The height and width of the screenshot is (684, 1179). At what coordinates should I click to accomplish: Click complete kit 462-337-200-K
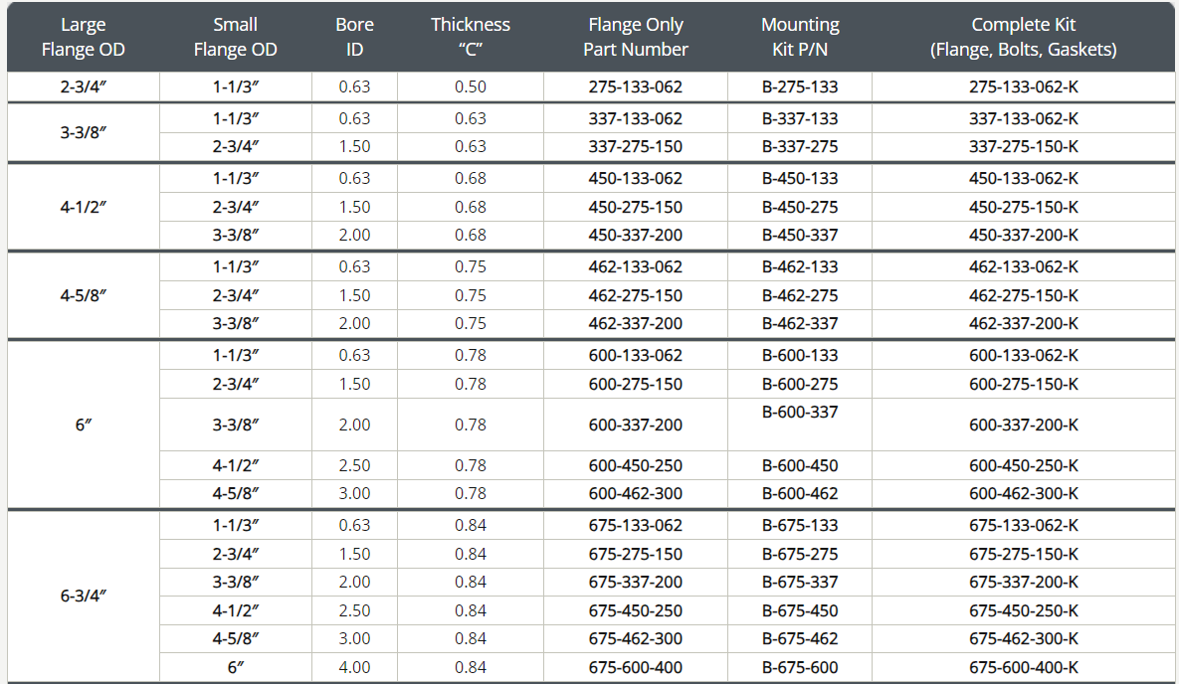[x=1024, y=323]
